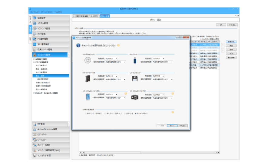268x168 pixels.
Task: Click the dialog's キャンセル button
Action: (x=183, y=126)
